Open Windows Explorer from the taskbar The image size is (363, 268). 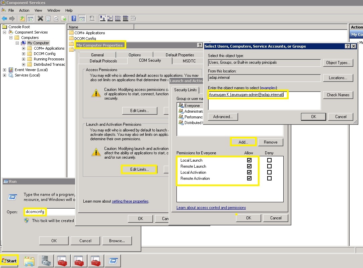(x=29, y=261)
